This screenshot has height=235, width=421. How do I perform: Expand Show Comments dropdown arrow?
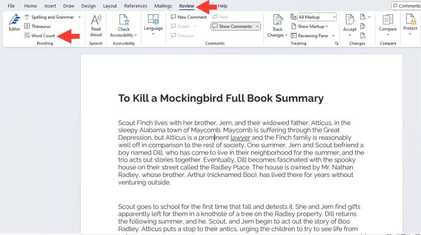257,26
